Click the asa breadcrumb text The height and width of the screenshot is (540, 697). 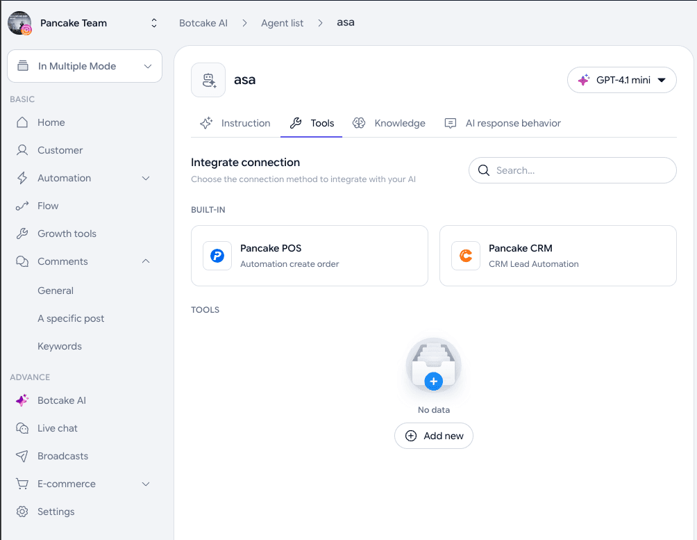click(x=346, y=23)
